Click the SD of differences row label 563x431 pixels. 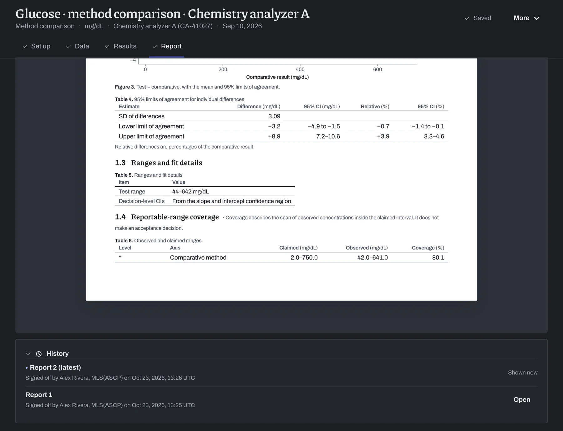point(141,116)
